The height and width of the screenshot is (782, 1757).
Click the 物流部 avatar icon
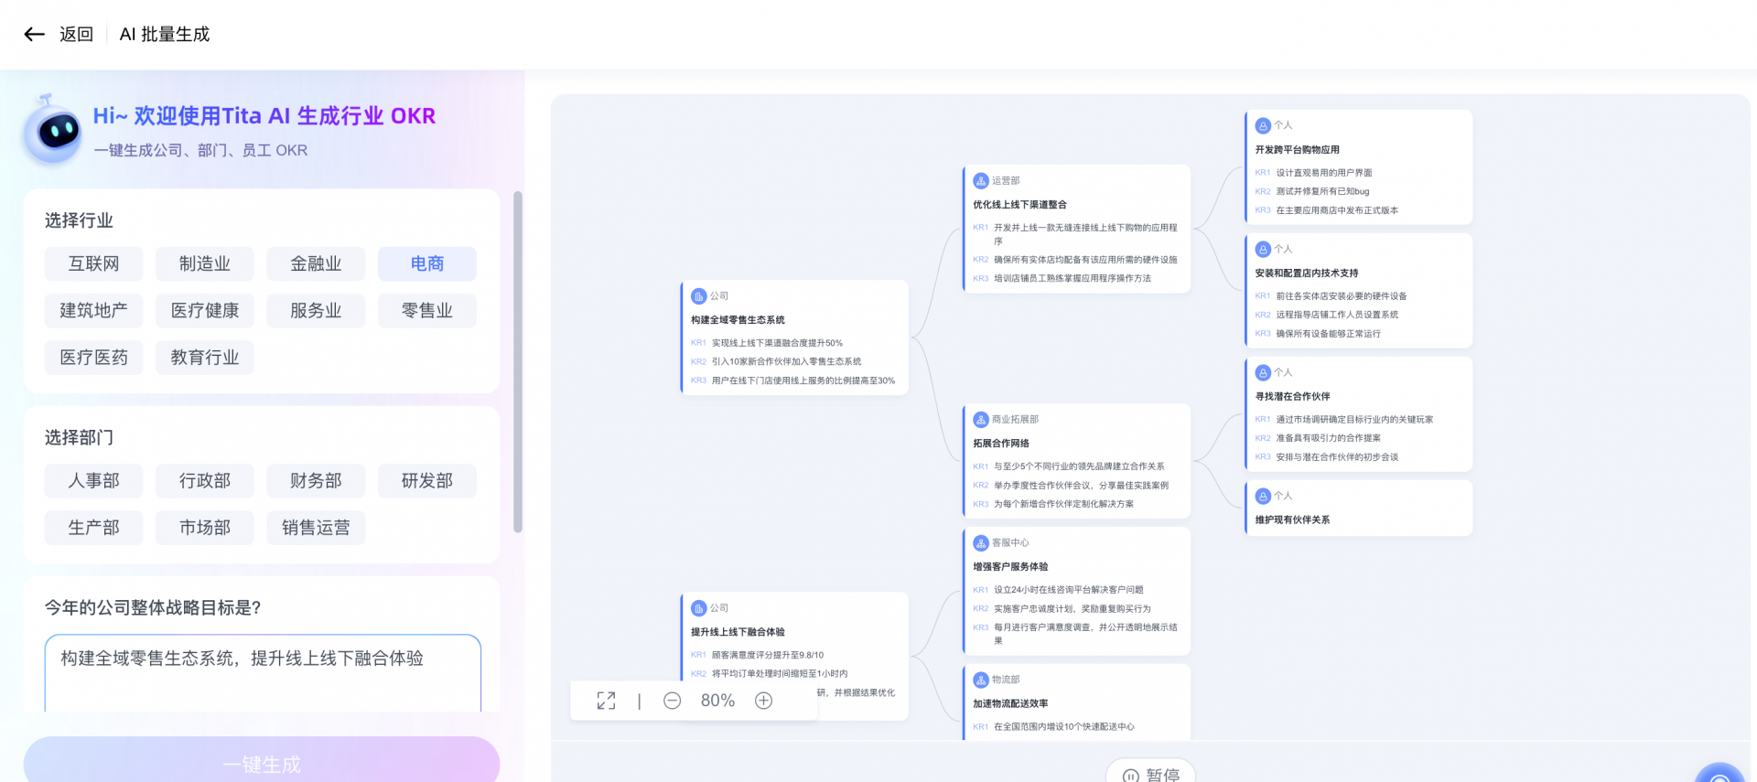981,680
